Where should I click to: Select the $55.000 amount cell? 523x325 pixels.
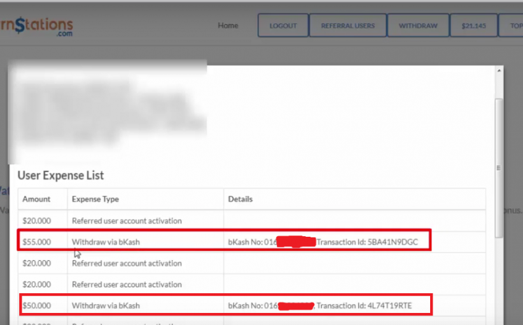(x=37, y=242)
